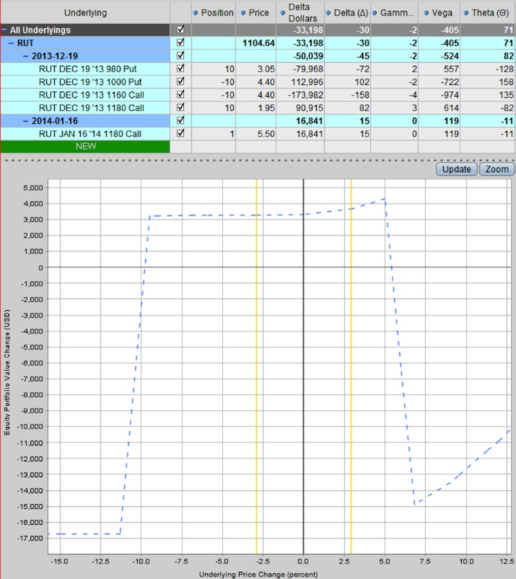Collapse the 2014-01-16 expiry group
The height and width of the screenshot is (579, 516).
pos(26,121)
